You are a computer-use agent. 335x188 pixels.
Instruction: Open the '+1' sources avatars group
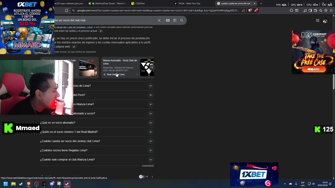(143, 177)
